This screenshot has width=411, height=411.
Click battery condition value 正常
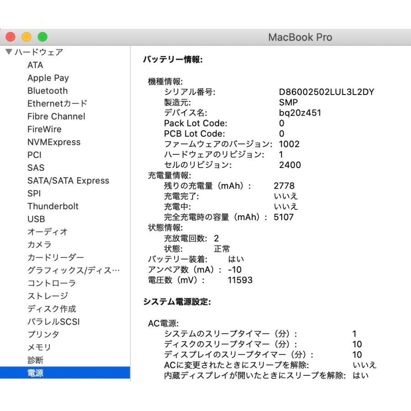222,249
